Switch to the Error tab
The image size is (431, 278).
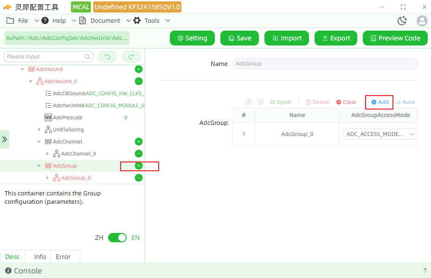[63, 257]
